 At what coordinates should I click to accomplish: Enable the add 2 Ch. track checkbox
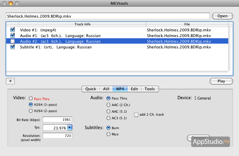pyautogui.click(x=136, y=115)
